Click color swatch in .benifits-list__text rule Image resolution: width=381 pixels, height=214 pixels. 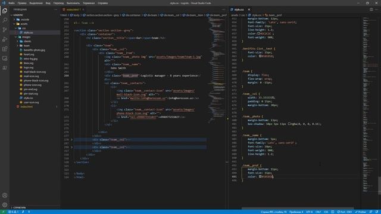point(260,56)
